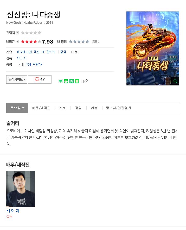
Task: Set my rating on the 내 평점 stars
Action: (79, 42)
